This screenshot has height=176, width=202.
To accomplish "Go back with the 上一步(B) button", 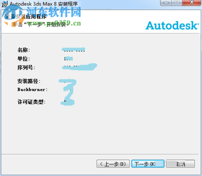I will (113, 164).
